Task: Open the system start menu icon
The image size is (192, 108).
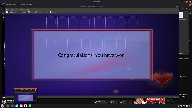Action: [x=2, y=106]
